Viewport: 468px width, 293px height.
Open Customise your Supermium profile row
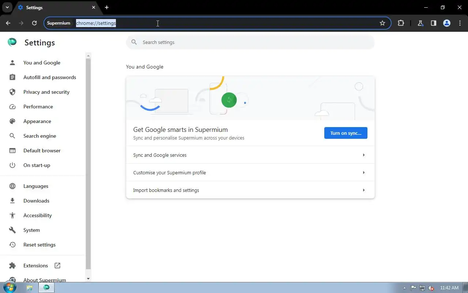point(250,173)
